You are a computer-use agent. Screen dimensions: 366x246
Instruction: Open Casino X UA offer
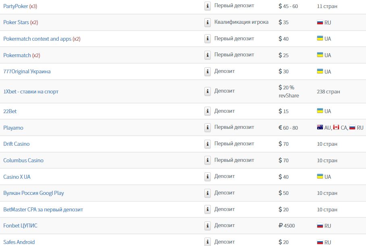coord(17,177)
